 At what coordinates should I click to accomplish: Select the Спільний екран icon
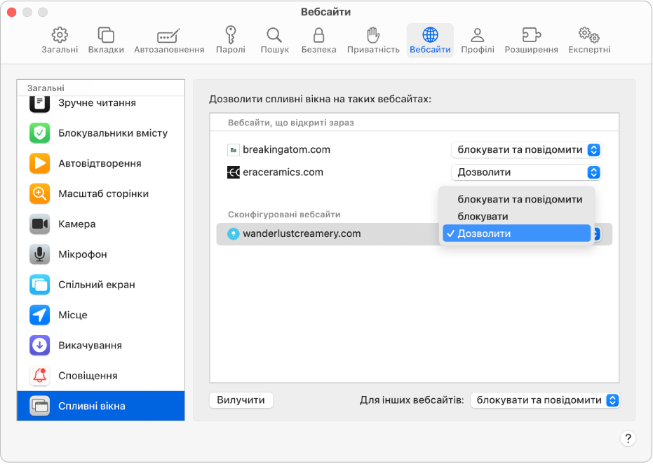click(x=39, y=285)
